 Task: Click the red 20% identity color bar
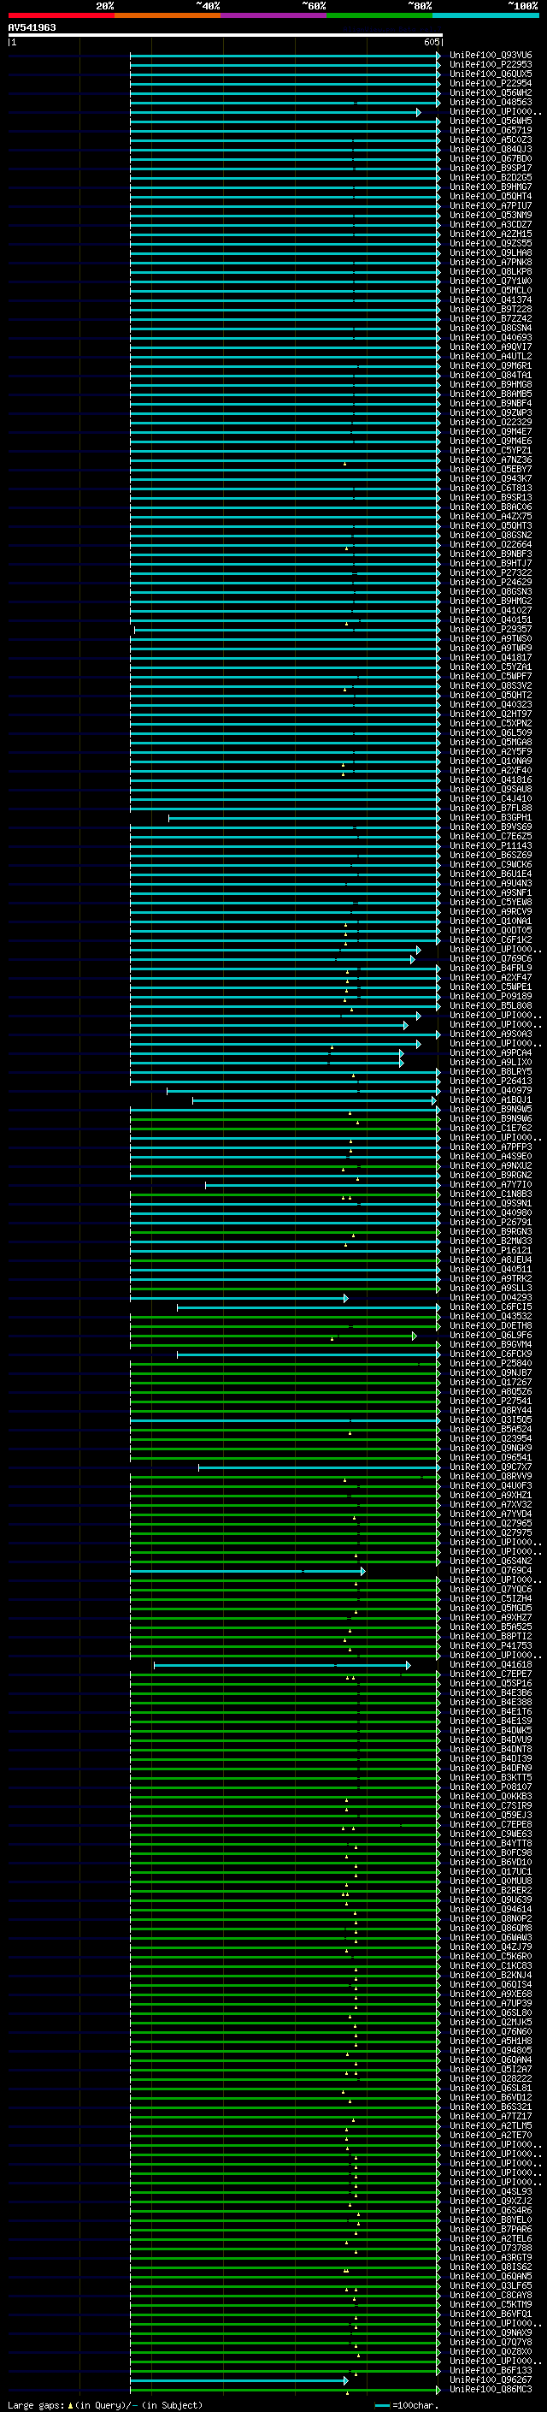(x=61, y=15)
